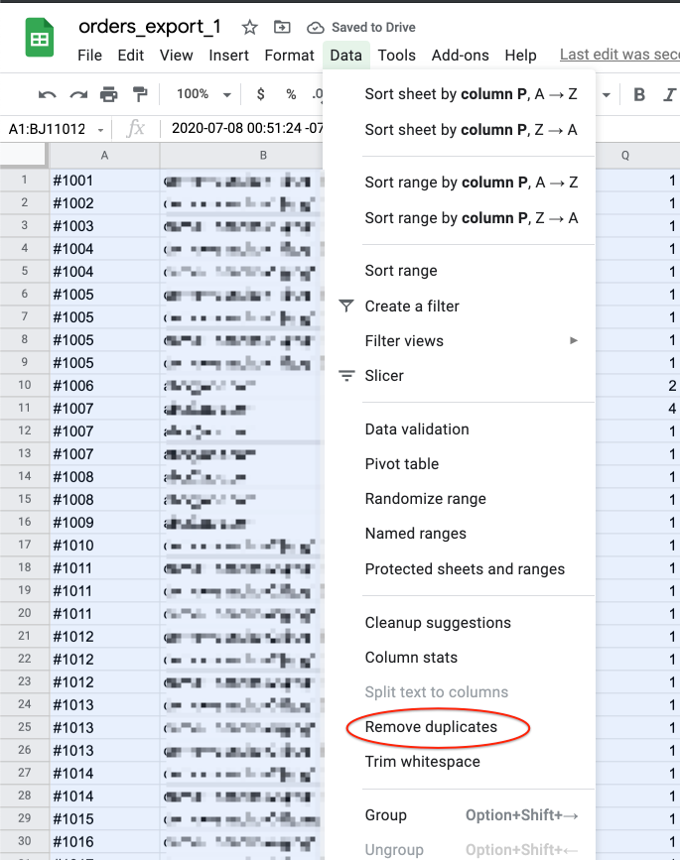Click cell containing #1006

[x=104, y=386]
